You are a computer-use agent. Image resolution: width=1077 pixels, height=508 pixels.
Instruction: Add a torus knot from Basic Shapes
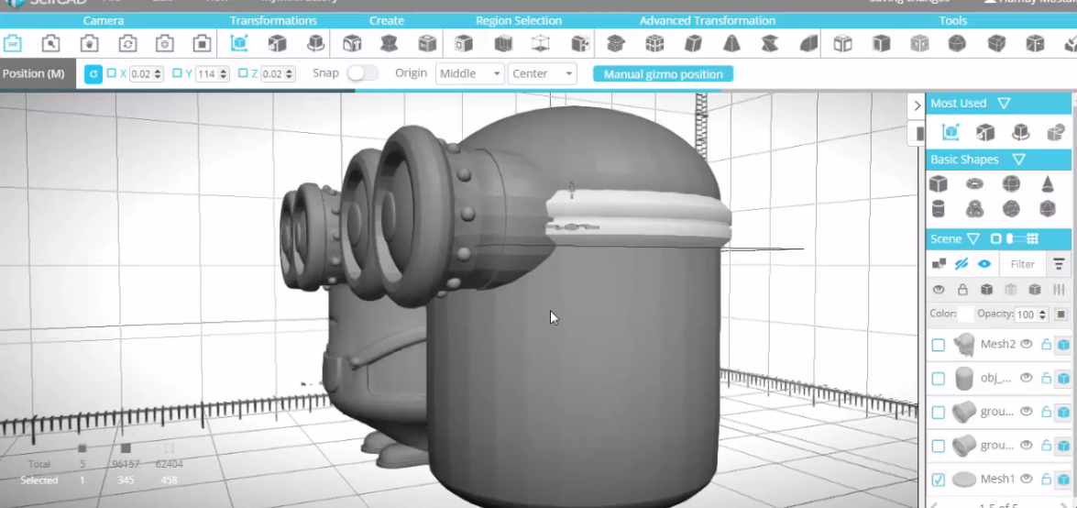tap(974, 208)
